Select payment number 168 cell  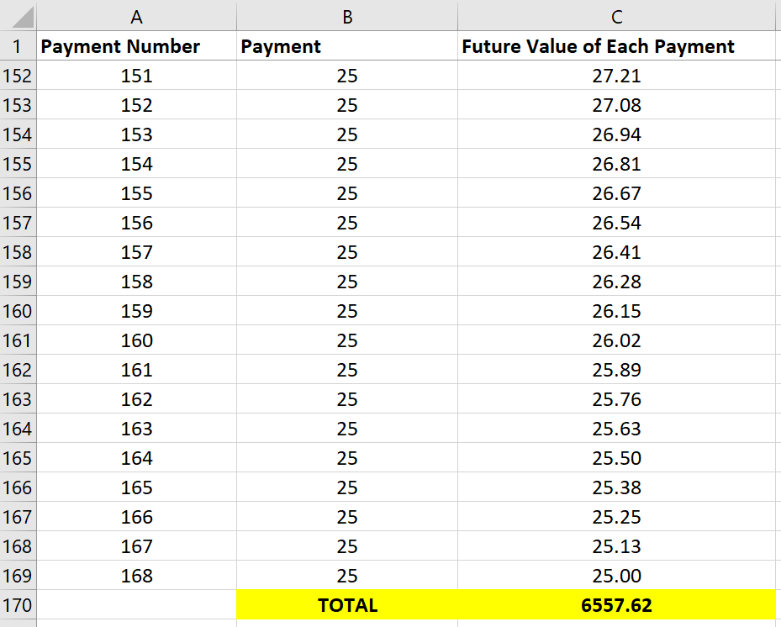pos(136,576)
